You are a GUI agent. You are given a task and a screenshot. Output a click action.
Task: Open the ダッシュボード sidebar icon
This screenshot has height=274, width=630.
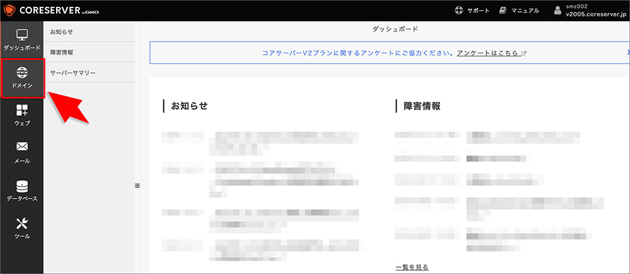(x=22, y=40)
